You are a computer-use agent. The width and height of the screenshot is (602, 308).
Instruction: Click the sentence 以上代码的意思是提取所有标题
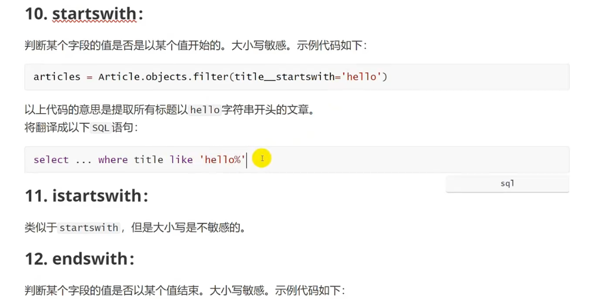coord(170,110)
